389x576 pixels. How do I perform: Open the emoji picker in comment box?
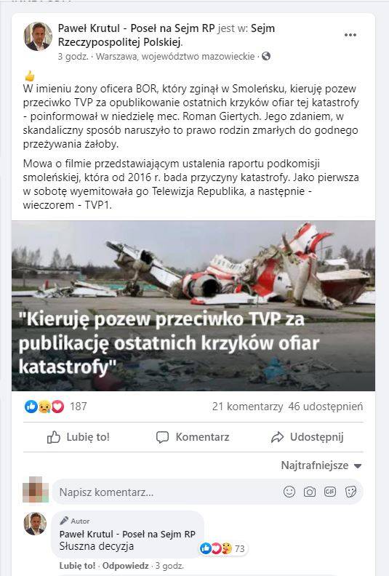289,492
